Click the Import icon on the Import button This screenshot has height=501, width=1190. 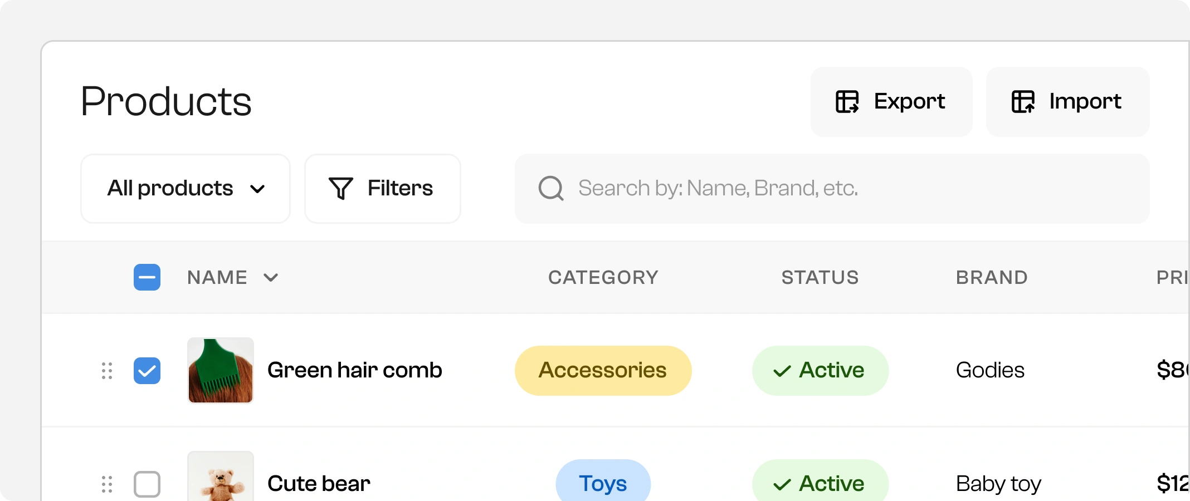[1023, 101]
